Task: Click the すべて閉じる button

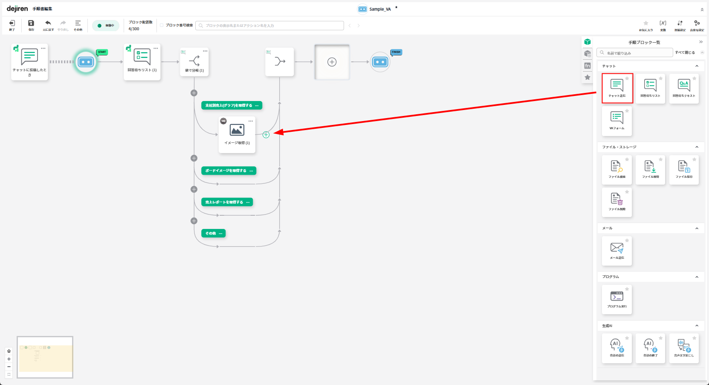Action: (x=685, y=53)
